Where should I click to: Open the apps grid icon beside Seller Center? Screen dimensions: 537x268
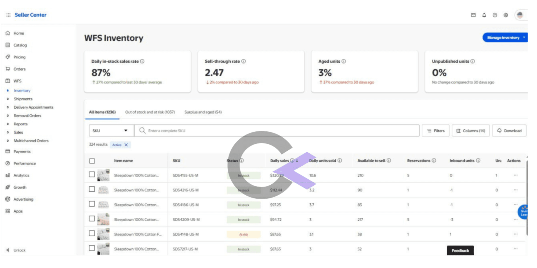click(8, 15)
